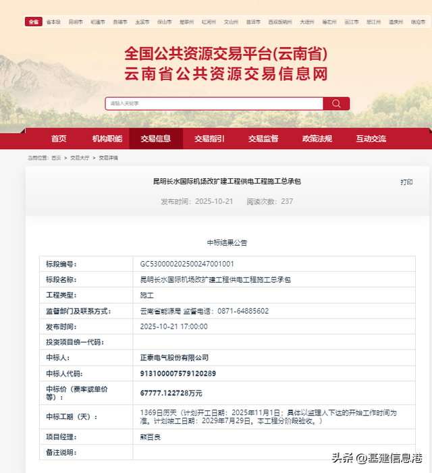The height and width of the screenshot is (473, 432).
Task: Click the 交易详情 breadcrumb link
Action: point(108,158)
